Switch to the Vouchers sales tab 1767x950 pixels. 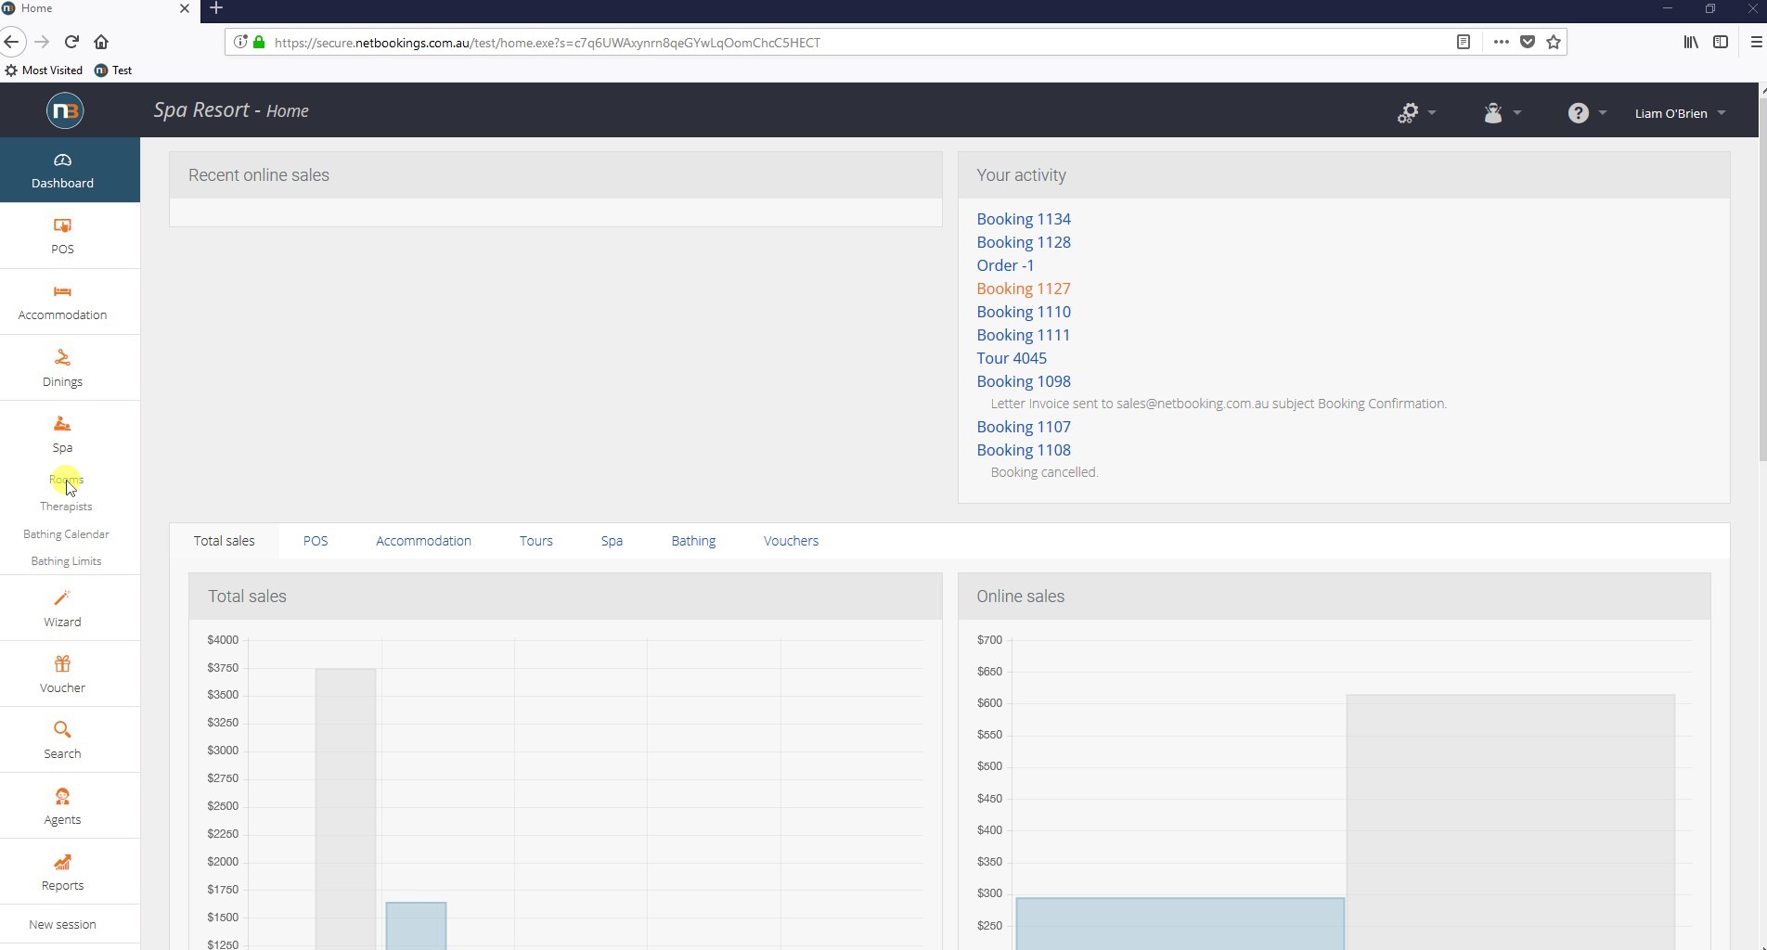point(791,541)
